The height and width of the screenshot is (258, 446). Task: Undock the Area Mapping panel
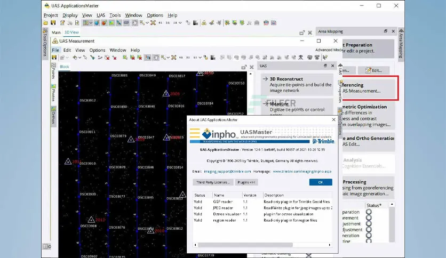385,31
